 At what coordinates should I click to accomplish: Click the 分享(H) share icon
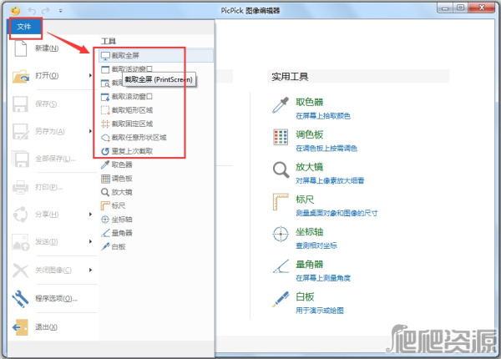(20, 215)
